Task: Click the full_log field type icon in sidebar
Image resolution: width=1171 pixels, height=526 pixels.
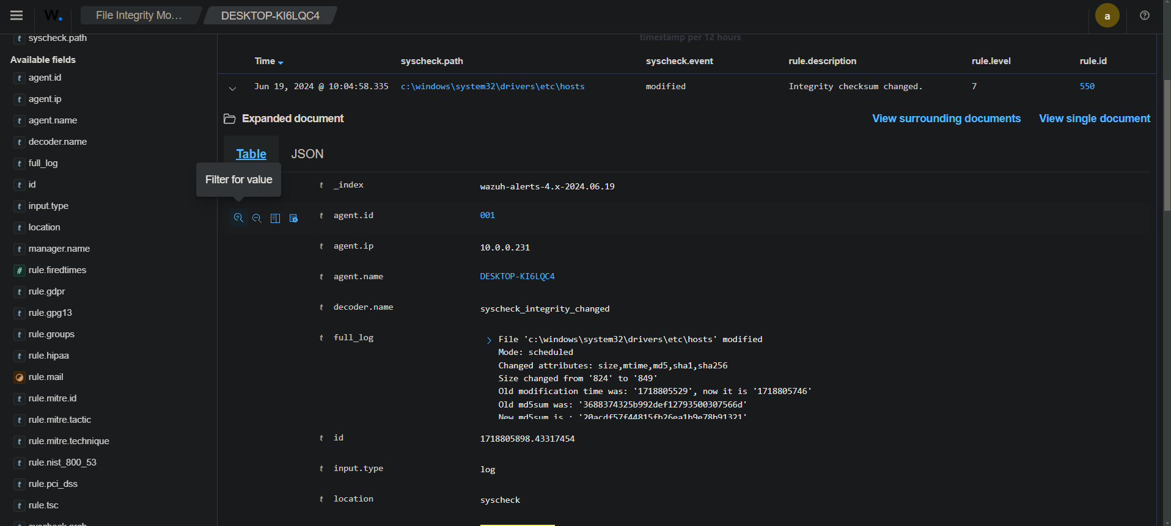Action: pyautogui.click(x=20, y=163)
